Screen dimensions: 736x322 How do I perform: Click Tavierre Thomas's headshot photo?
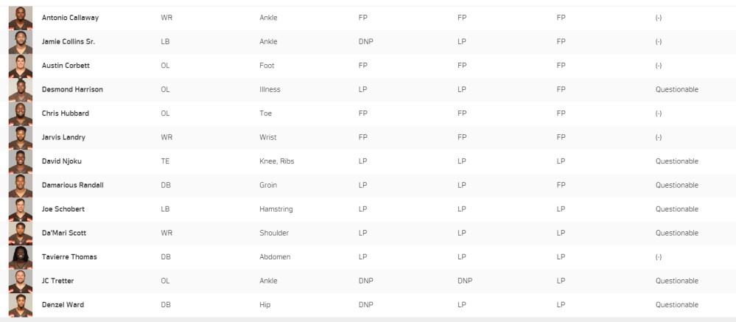click(x=21, y=257)
